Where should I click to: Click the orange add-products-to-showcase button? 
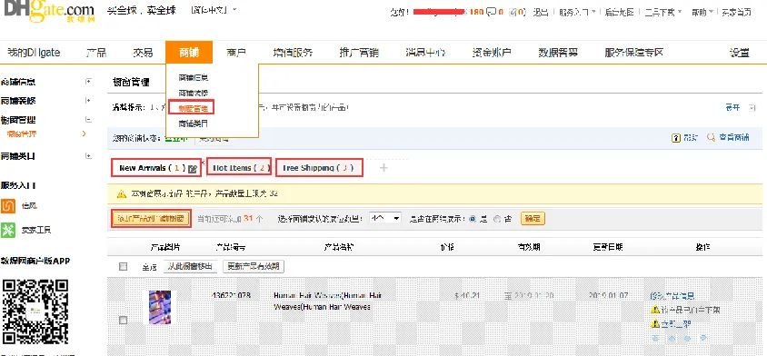point(151,219)
